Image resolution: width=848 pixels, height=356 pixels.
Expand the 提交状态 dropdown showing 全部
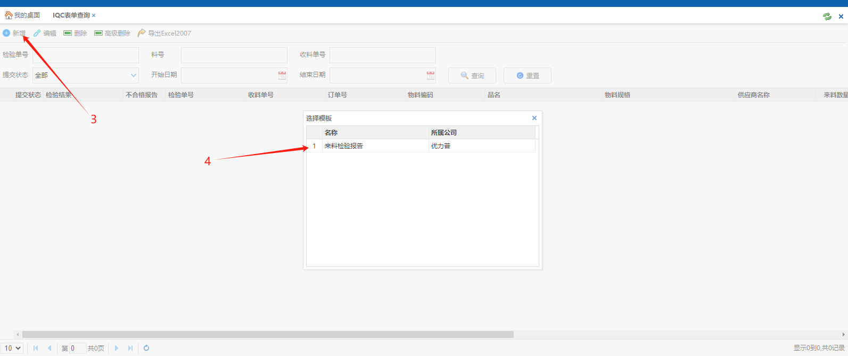tap(133, 75)
